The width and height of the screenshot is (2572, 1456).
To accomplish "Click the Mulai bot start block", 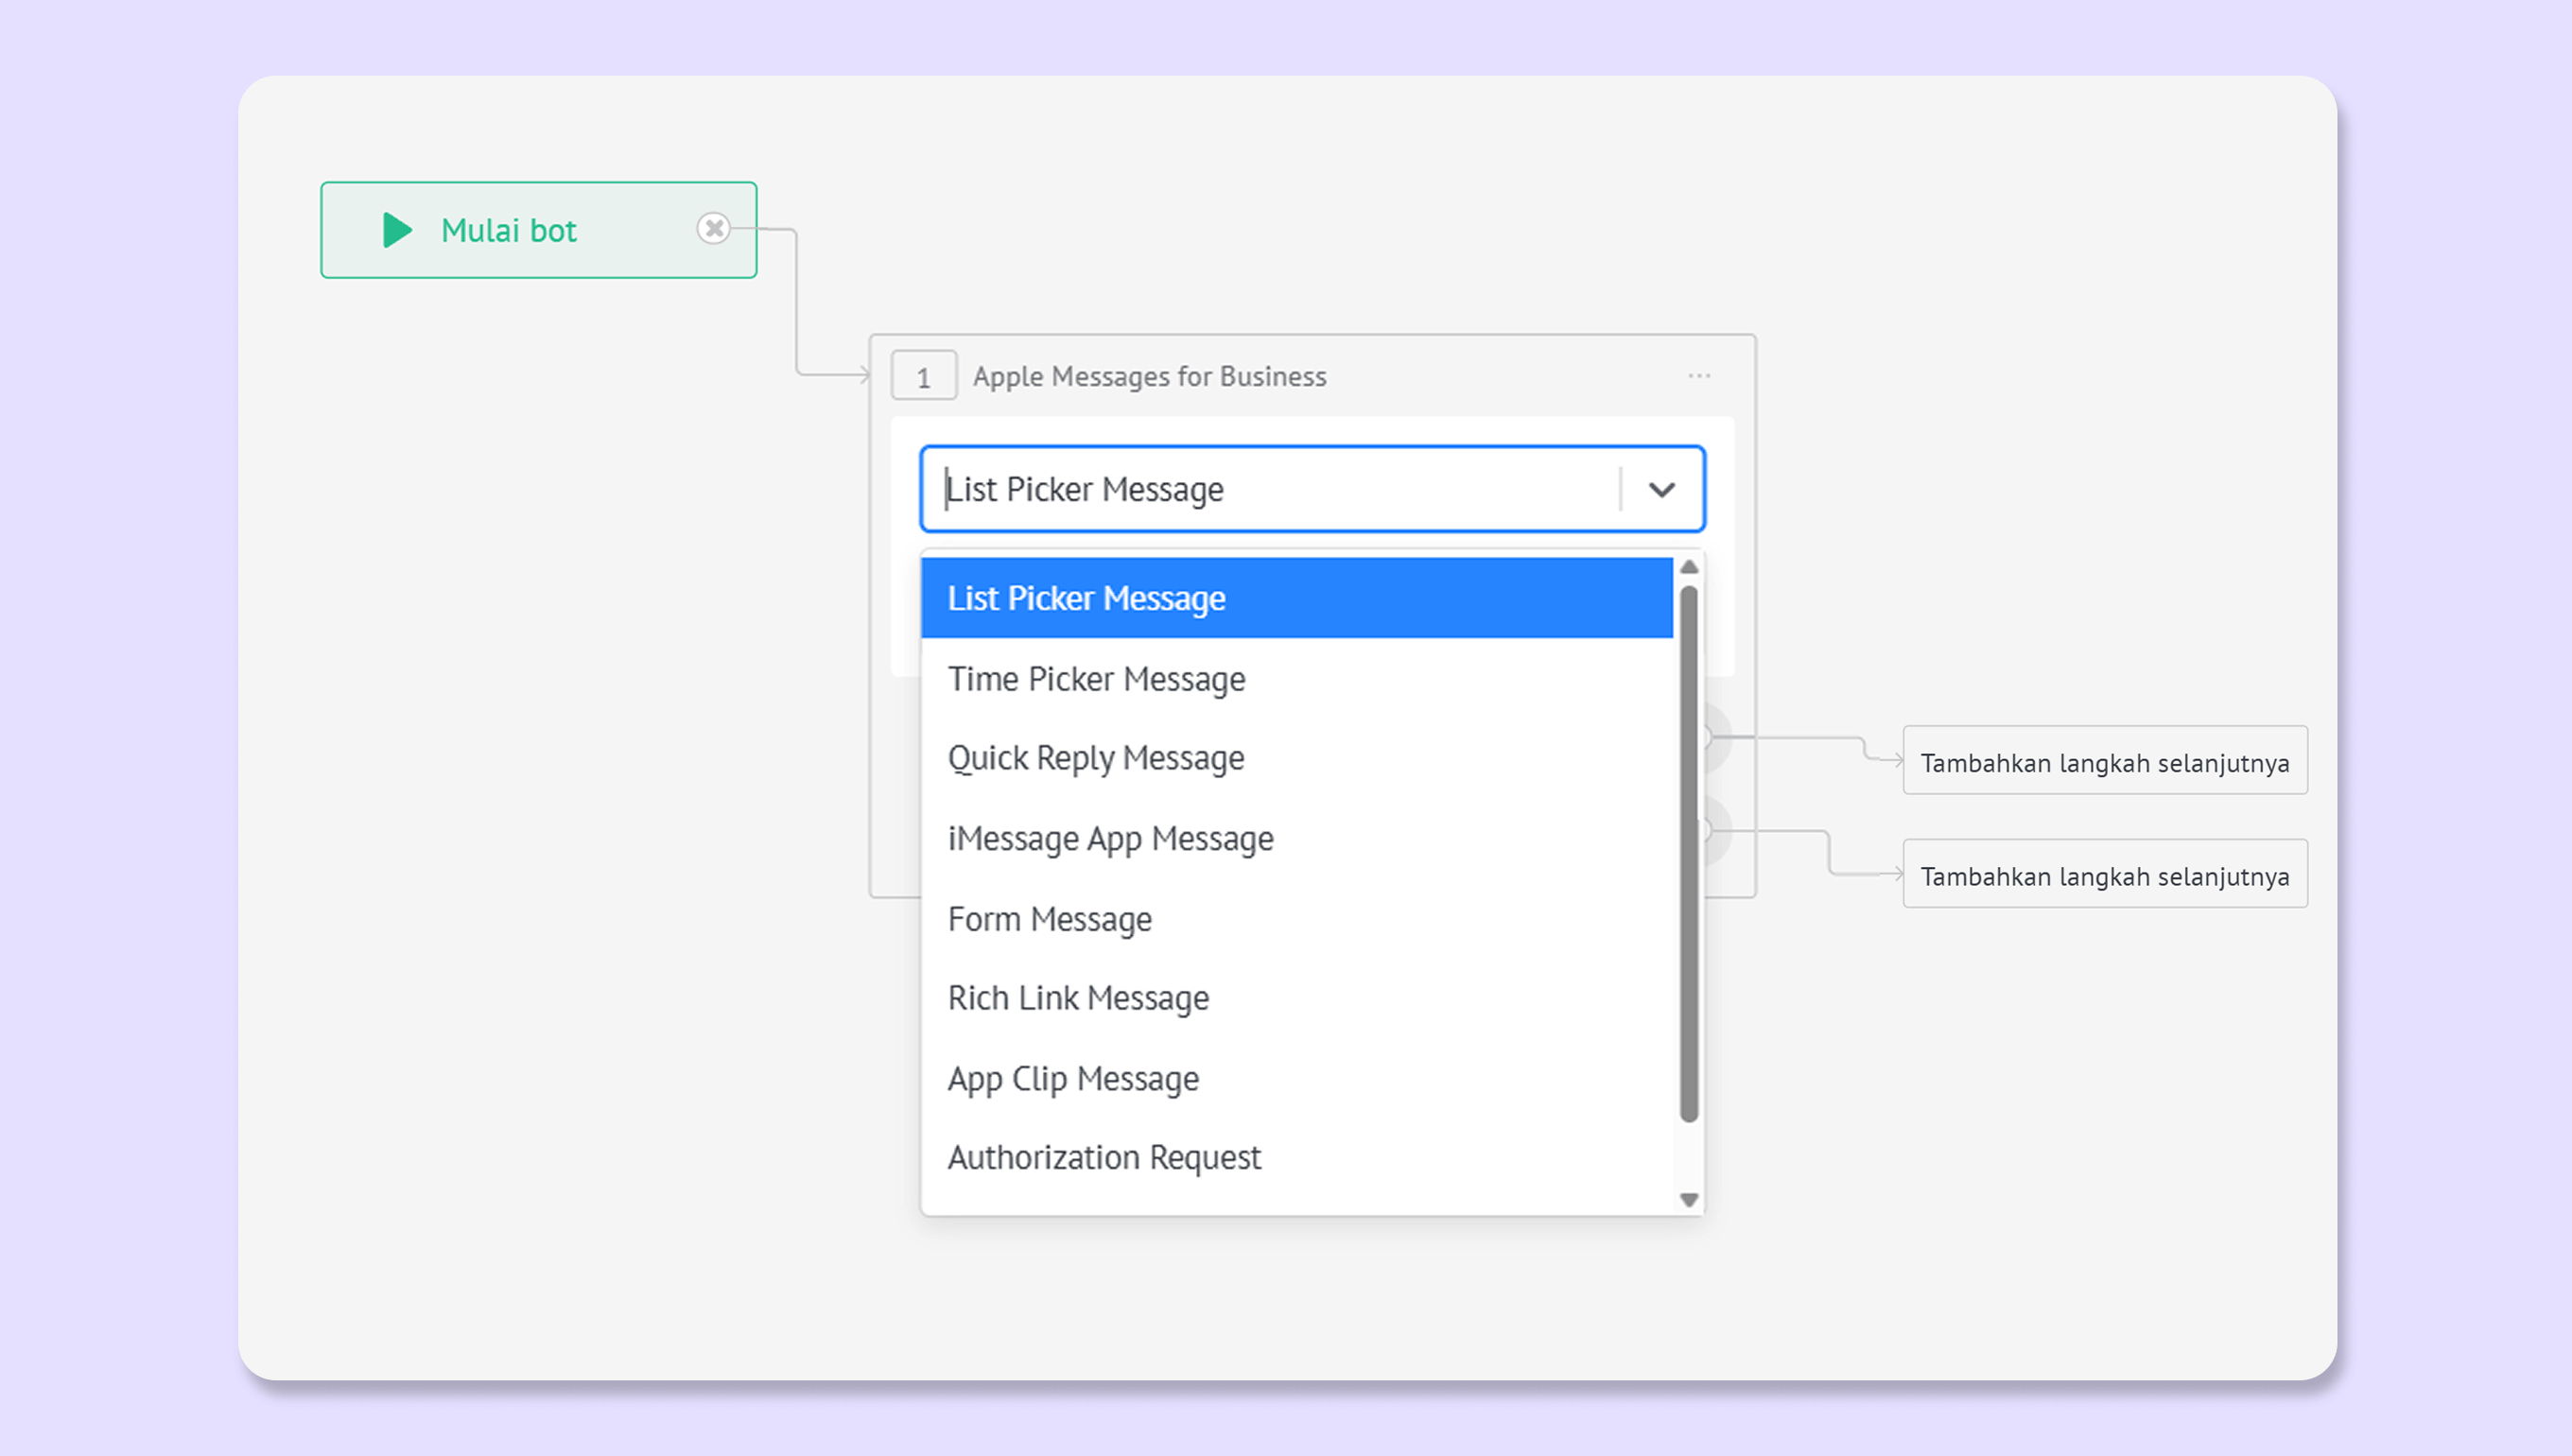I will pyautogui.click(x=538, y=230).
